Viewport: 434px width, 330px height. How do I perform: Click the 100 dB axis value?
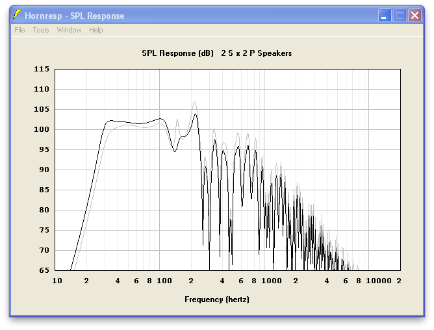coord(42,129)
